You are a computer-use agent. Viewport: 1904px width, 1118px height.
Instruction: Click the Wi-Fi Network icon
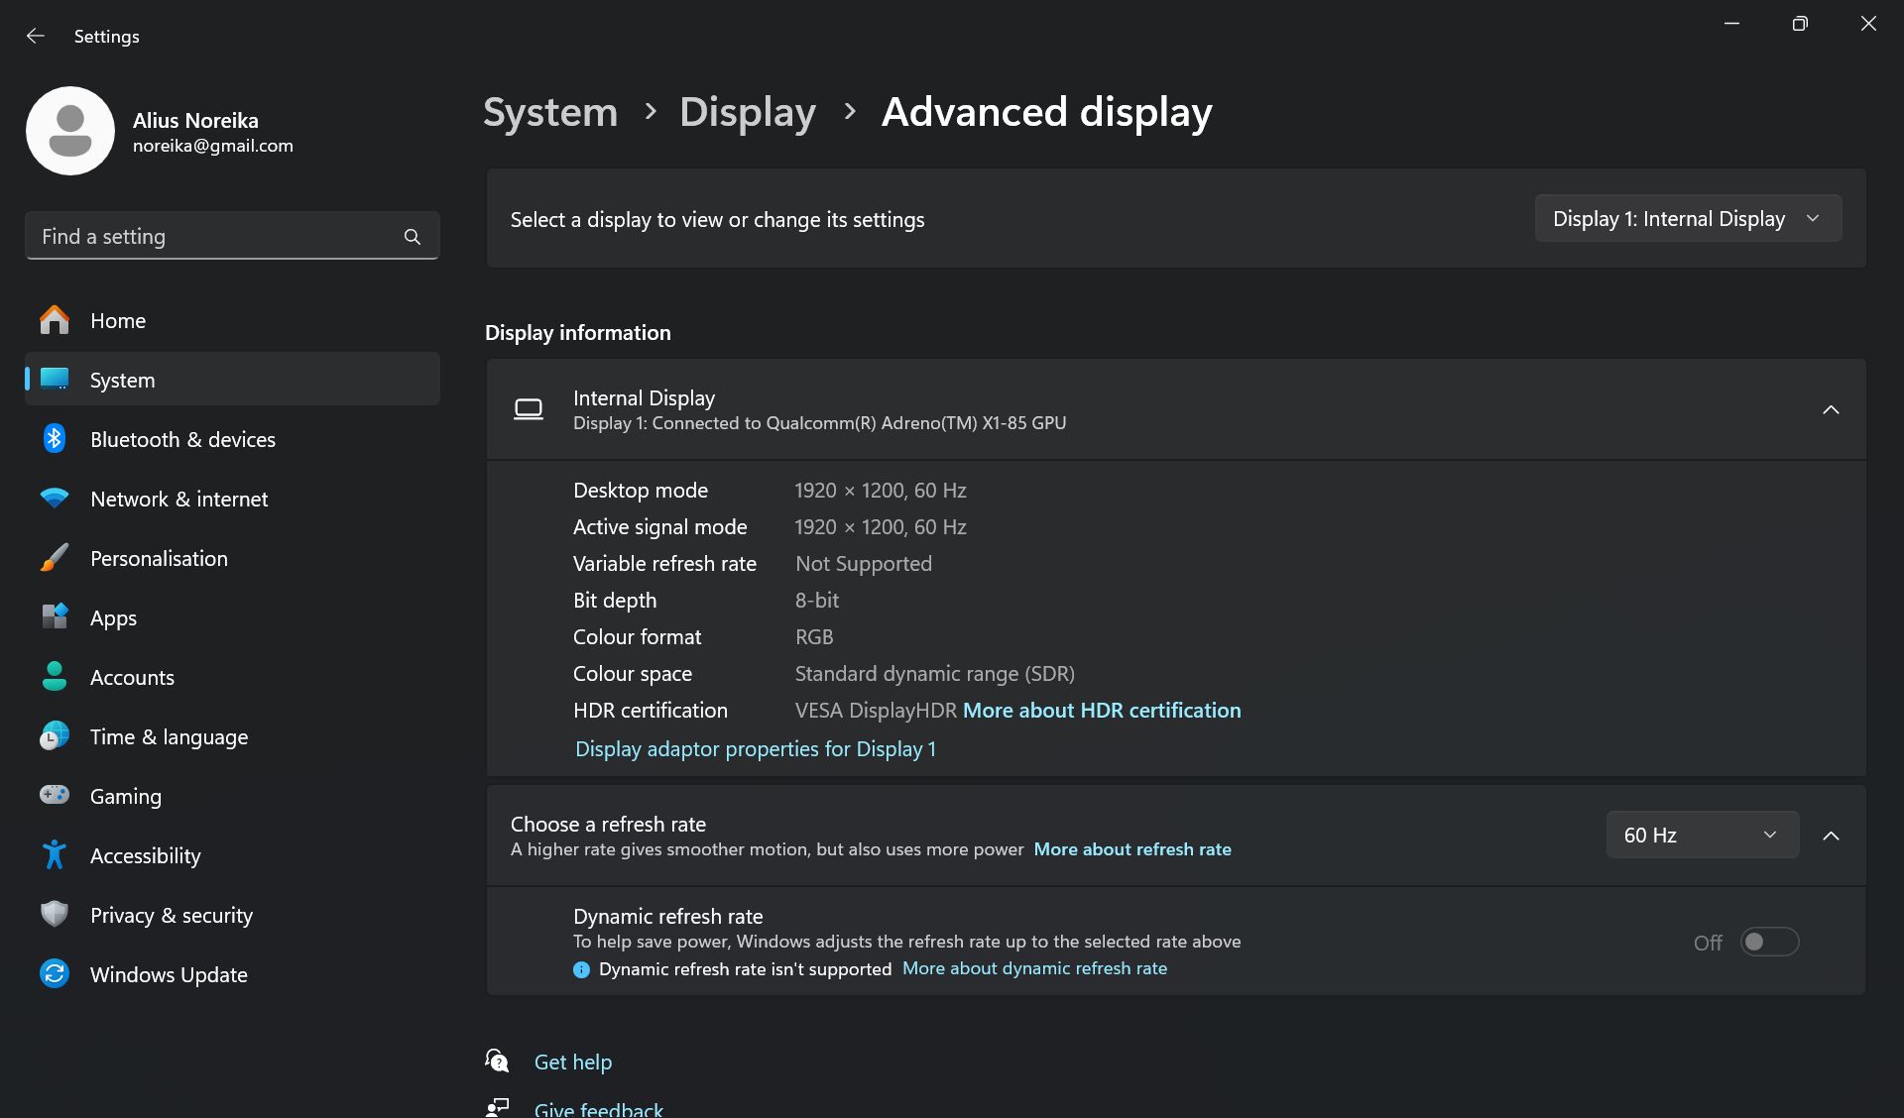coord(55,499)
